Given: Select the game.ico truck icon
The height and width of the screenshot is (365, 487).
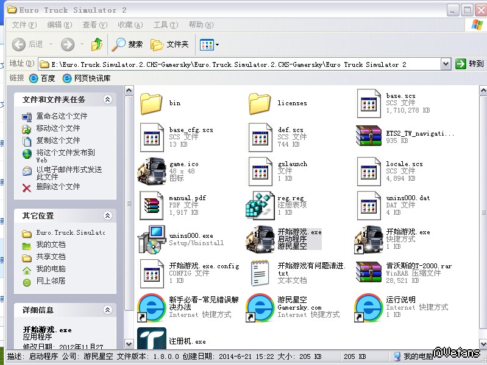Looking at the screenshot, I should point(152,171).
